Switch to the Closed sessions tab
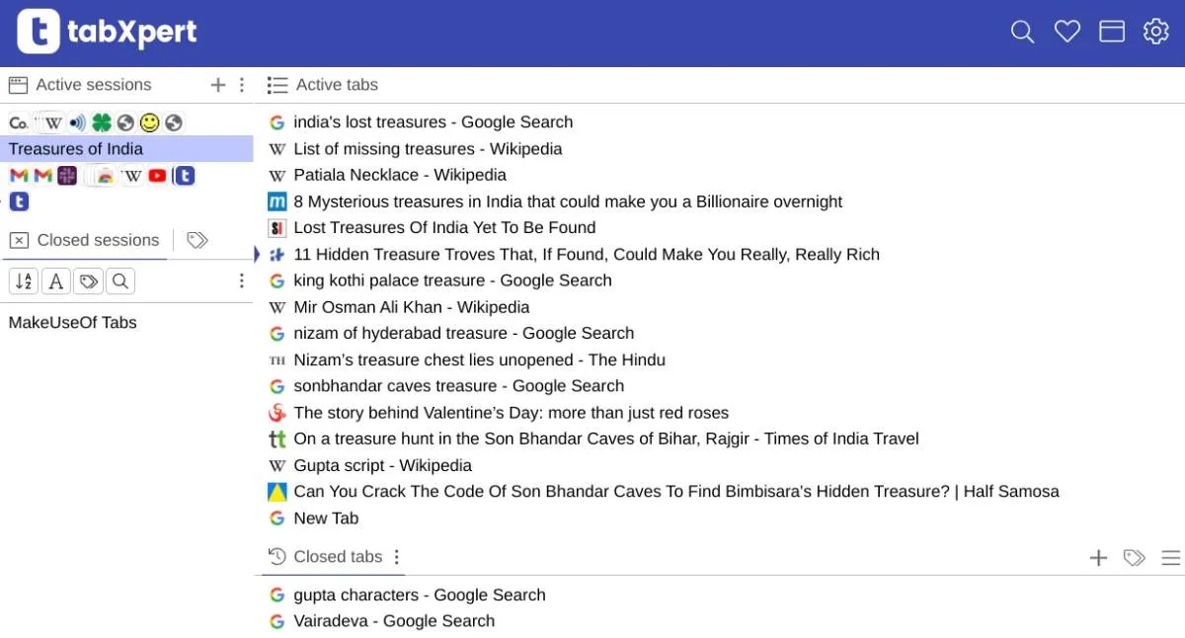The height and width of the screenshot is (638, 1185). pyautogui.click(x=97, y=239)
